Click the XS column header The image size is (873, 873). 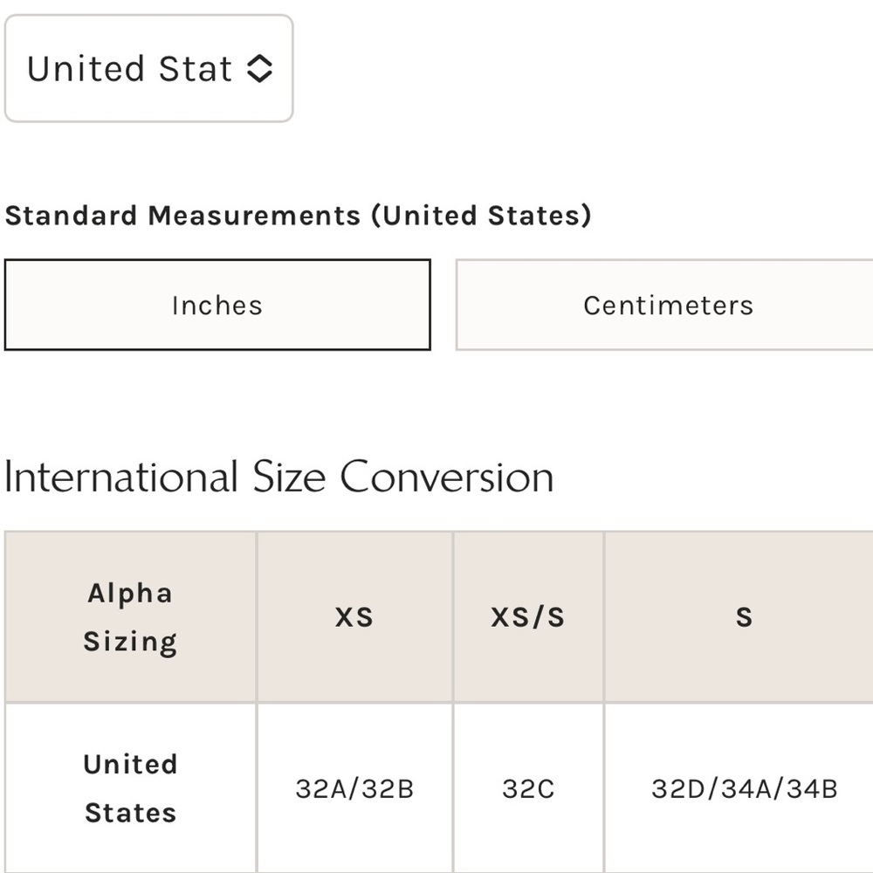pyautogui.click(x=354, y=617)
